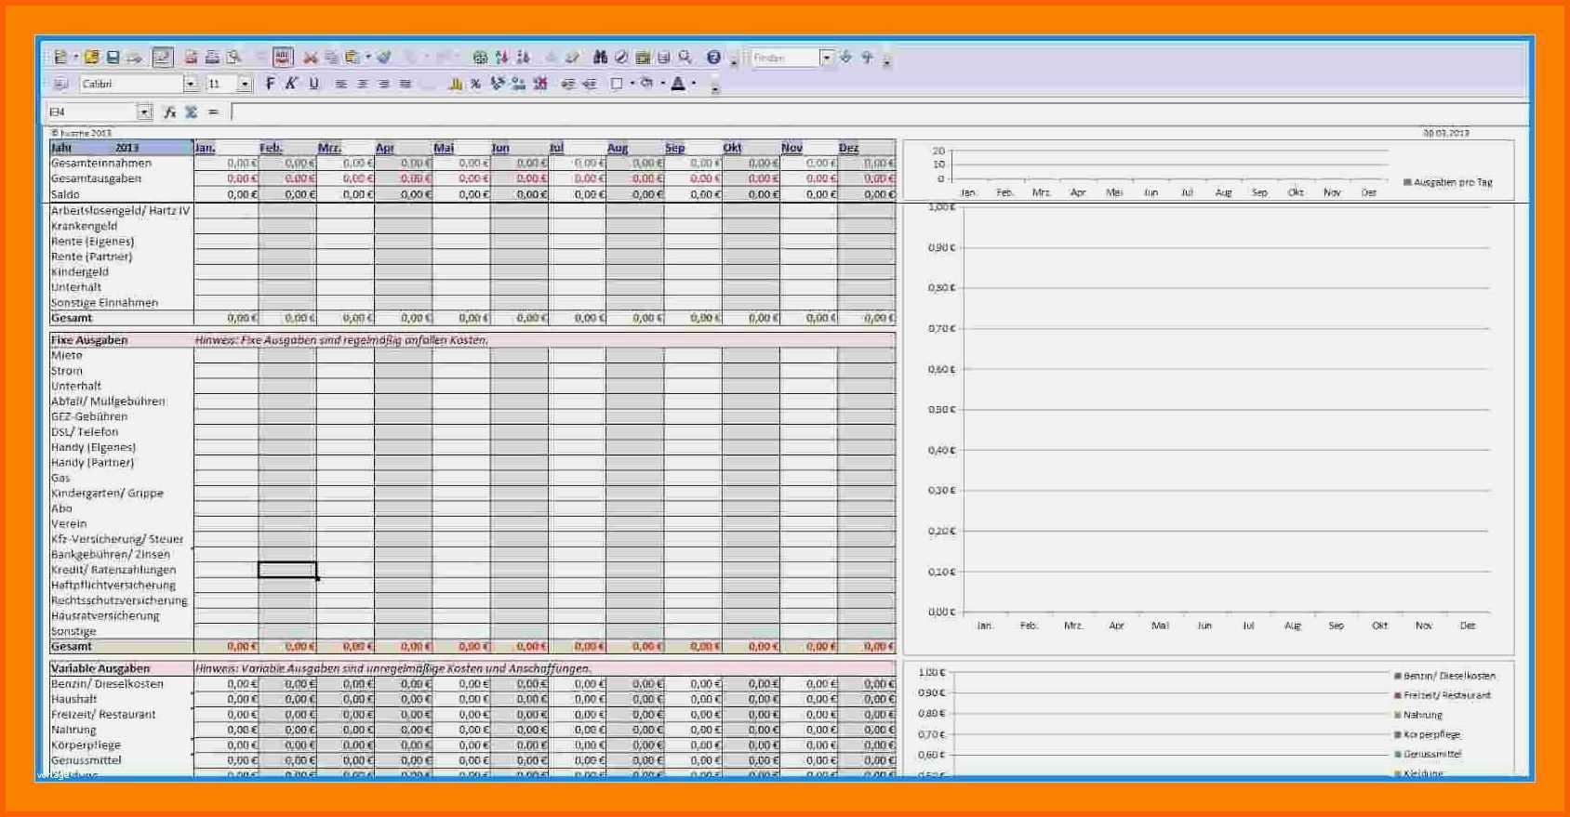Open the Paste dropdown arrow
1570x817 pixels.
pos(367,58)
